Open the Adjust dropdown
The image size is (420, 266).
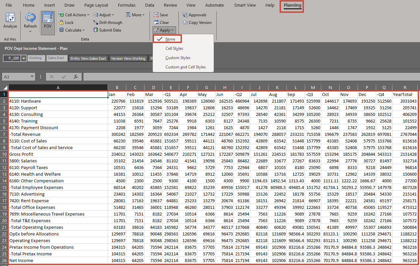click(104, 15)
